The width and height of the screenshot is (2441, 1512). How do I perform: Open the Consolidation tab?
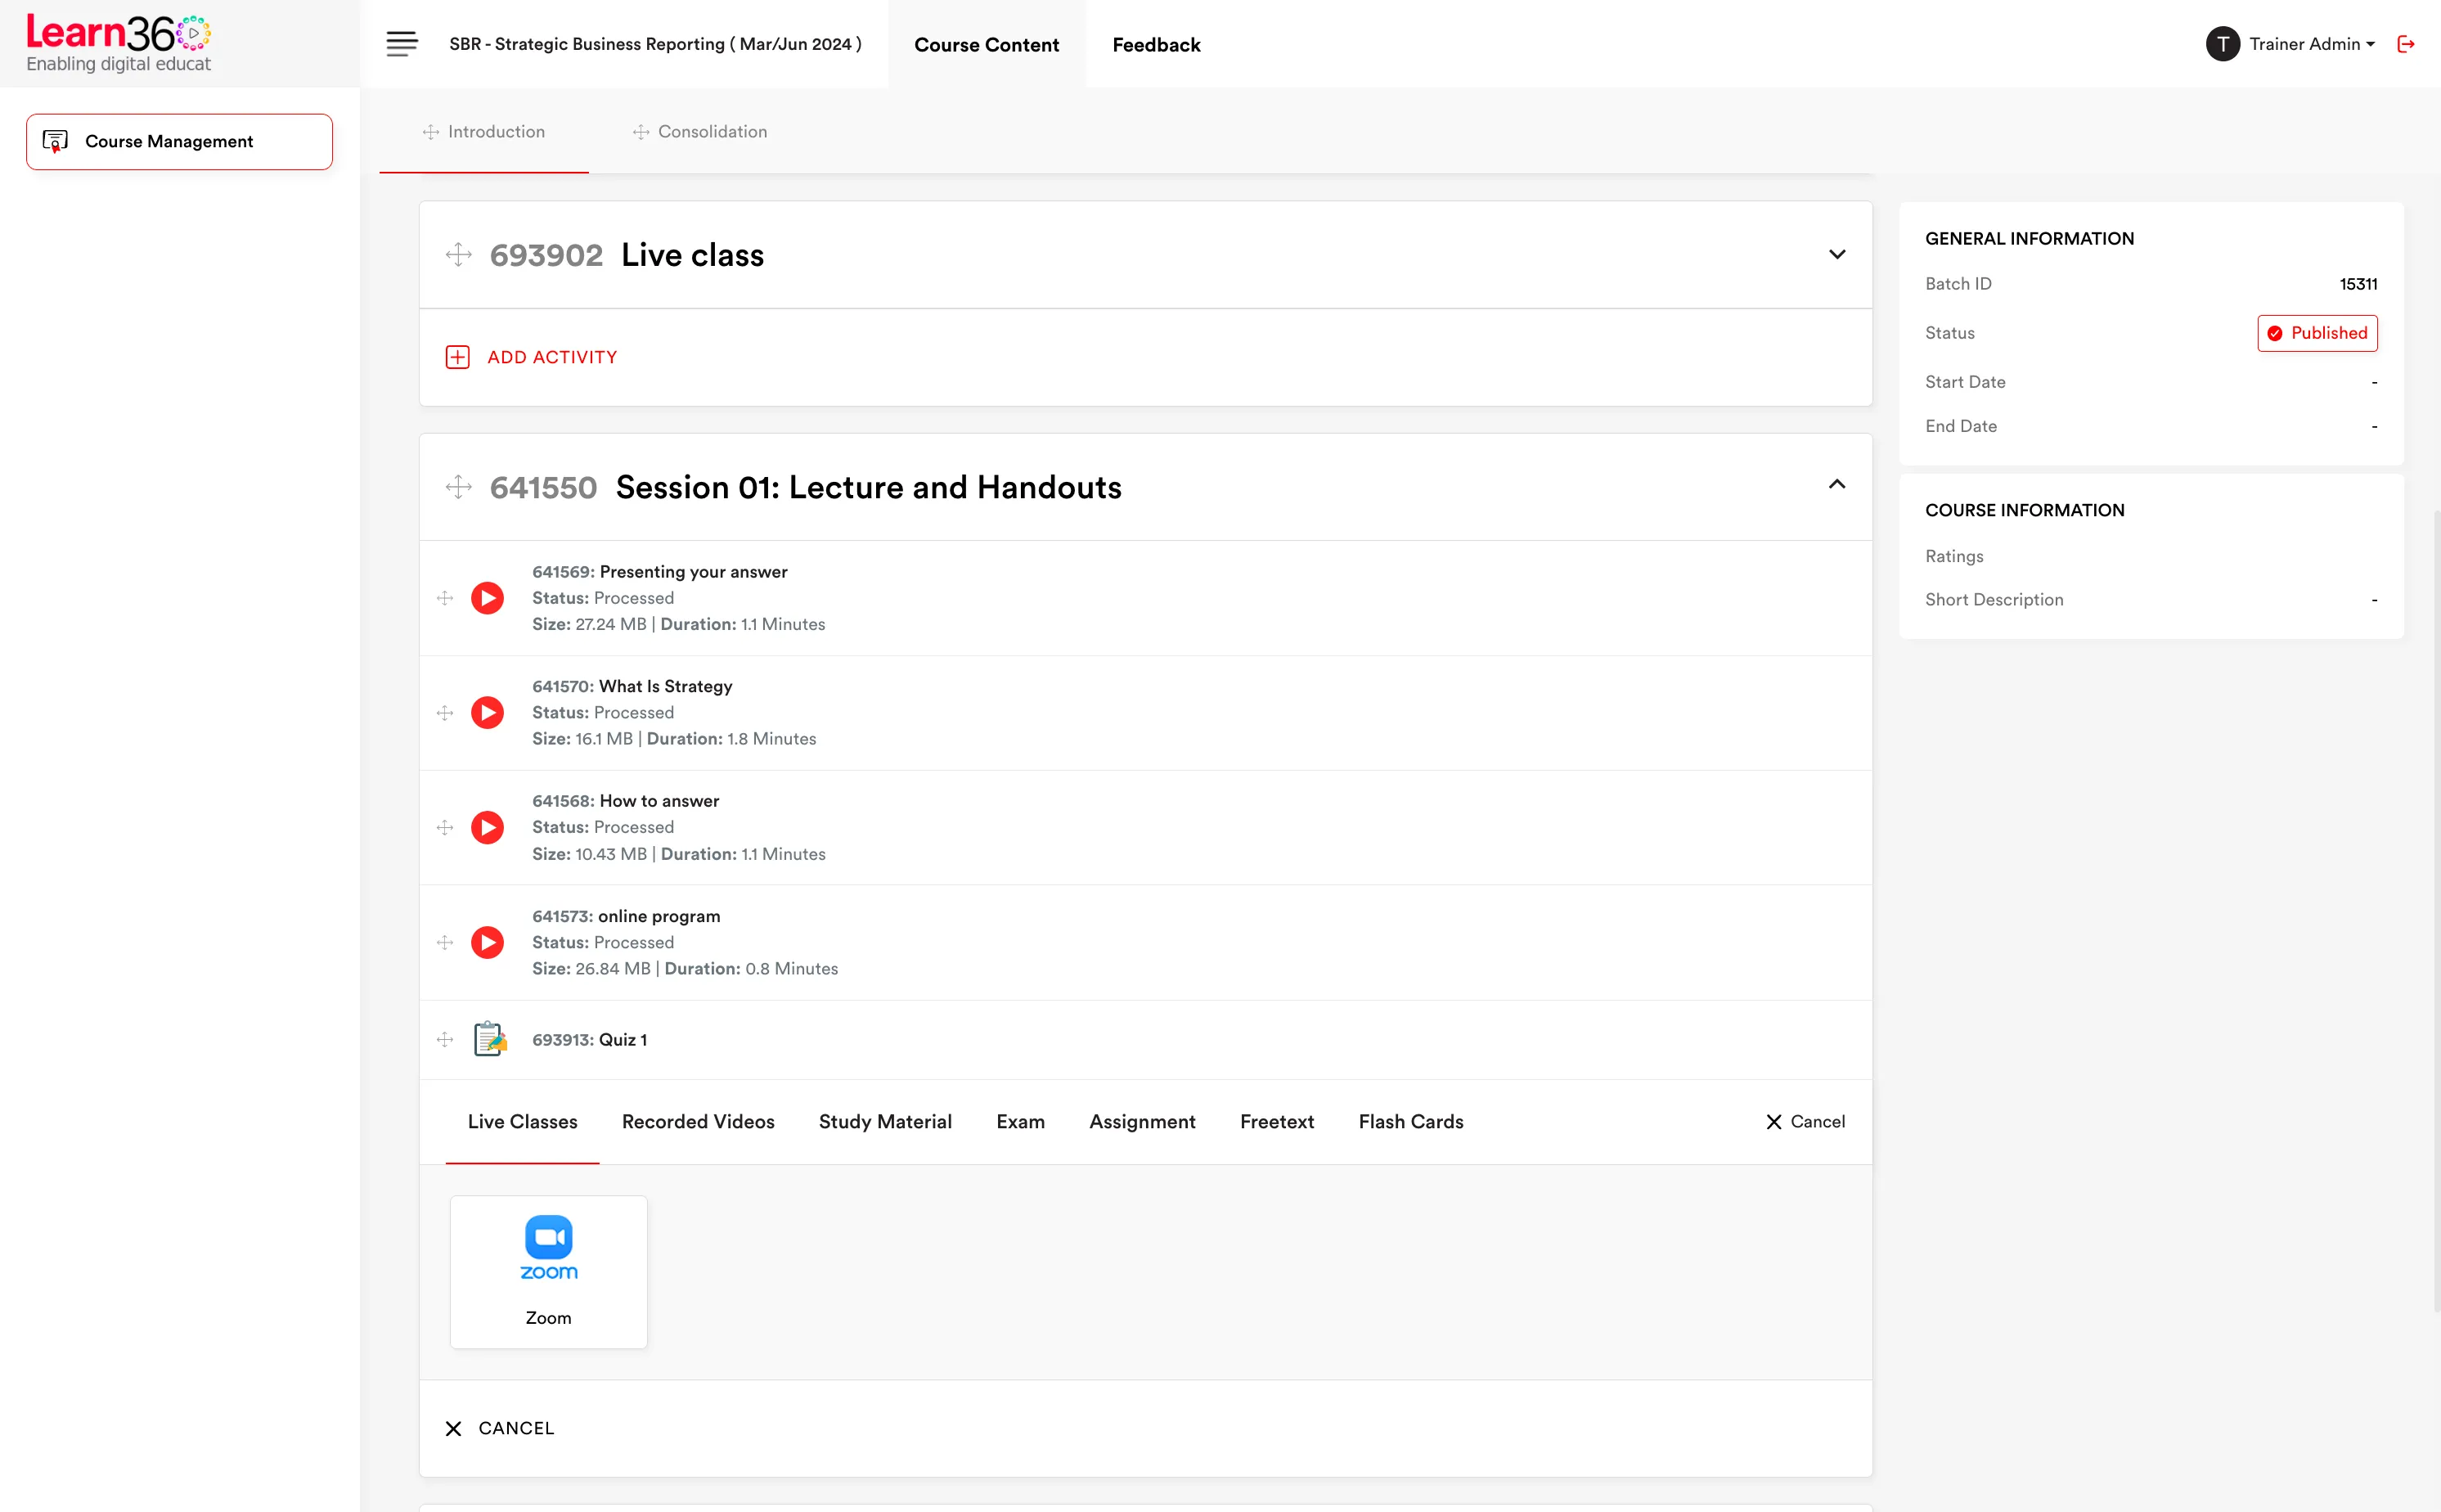click(x=699, y=132)
